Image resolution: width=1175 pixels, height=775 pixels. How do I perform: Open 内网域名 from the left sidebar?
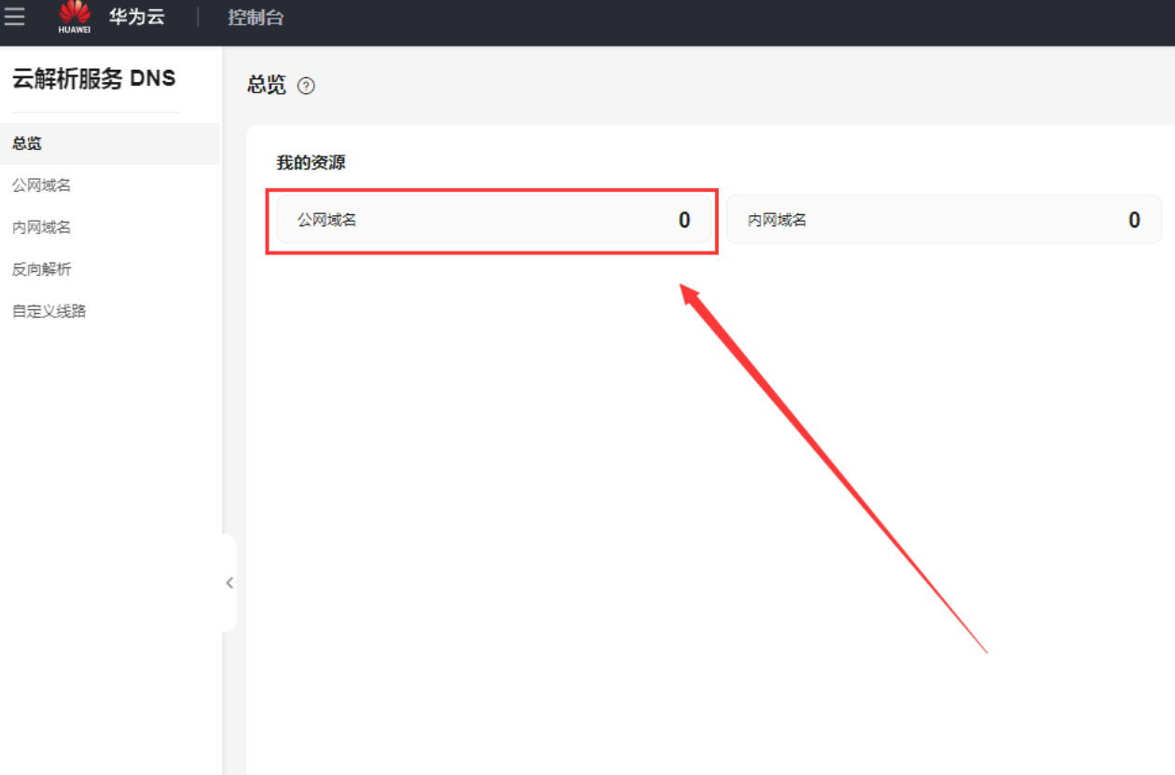[x=41, y=227]
